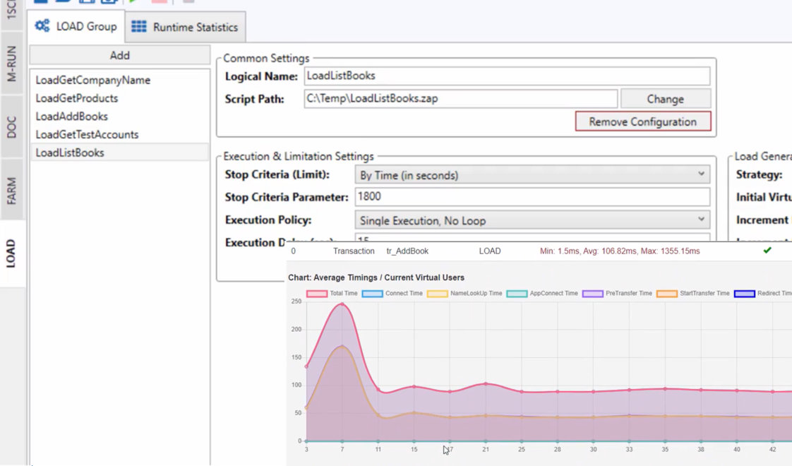Toggle NameLookUp Time legend entry

point(437,293)
